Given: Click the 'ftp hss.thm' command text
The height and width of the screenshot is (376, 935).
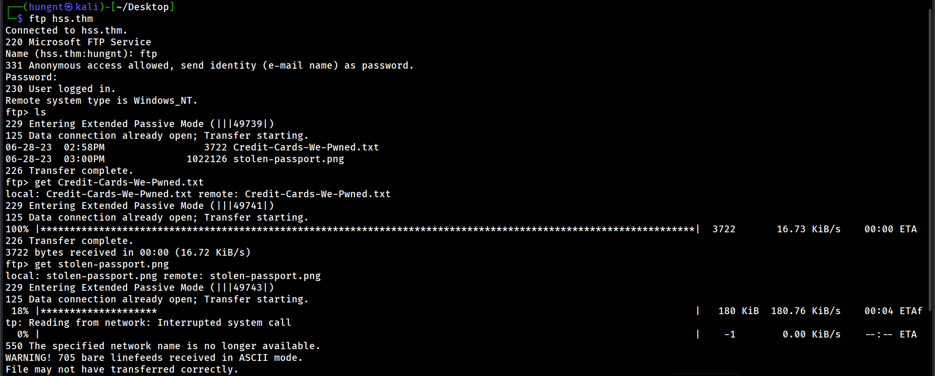Looking at the screenshot, I should coord(61,19).
